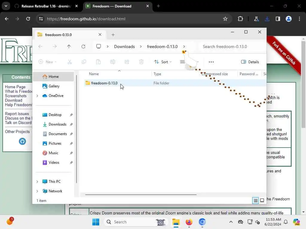Open Gallery in navigation pane
The height and width of the screenshot is (229, 306).
[x=54, y=86]
